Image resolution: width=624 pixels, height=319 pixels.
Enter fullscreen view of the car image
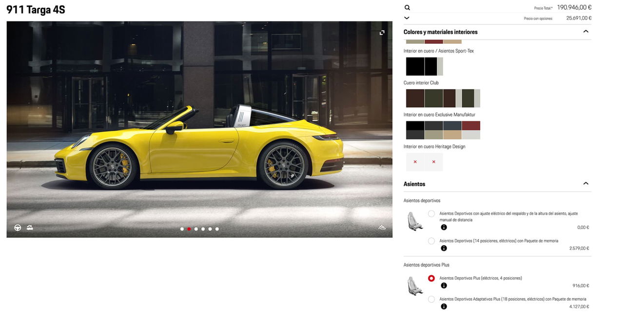click(382, 33)
